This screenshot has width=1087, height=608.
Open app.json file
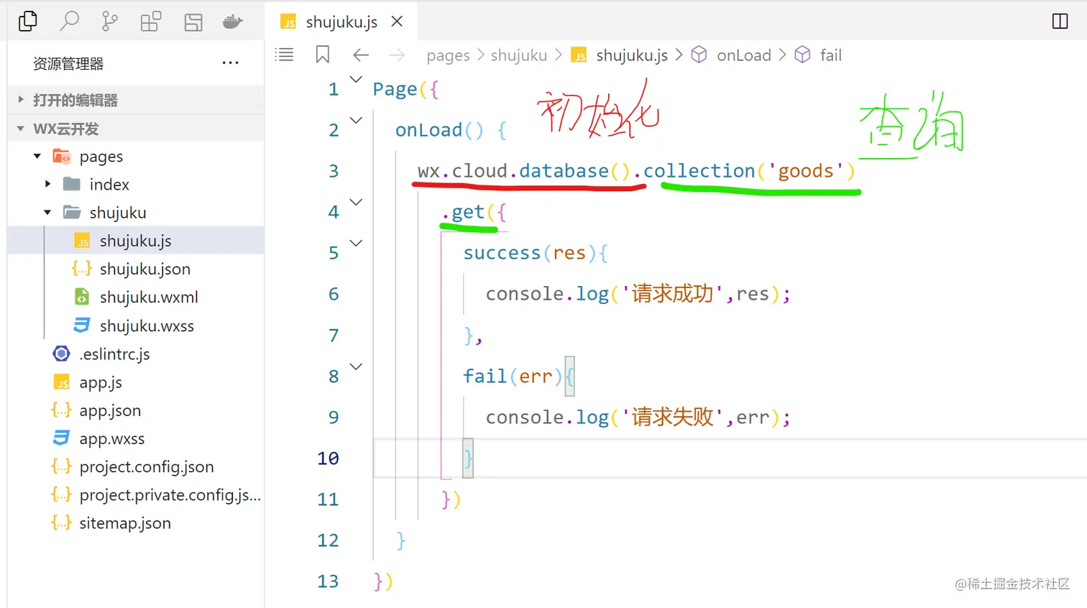[x=136, y=410]
